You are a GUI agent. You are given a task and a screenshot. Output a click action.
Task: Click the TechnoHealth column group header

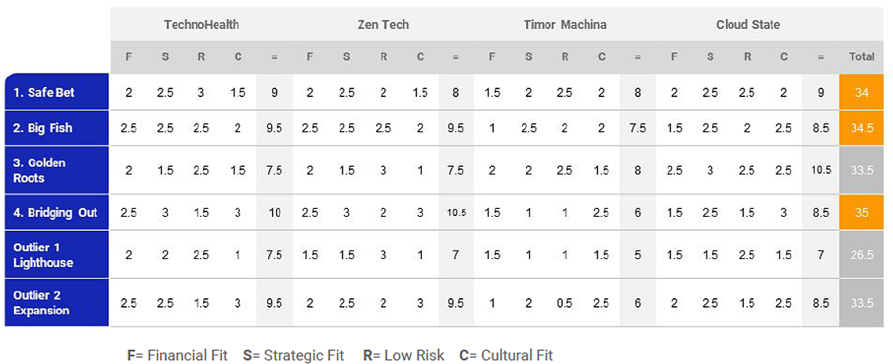pos(201,25)
